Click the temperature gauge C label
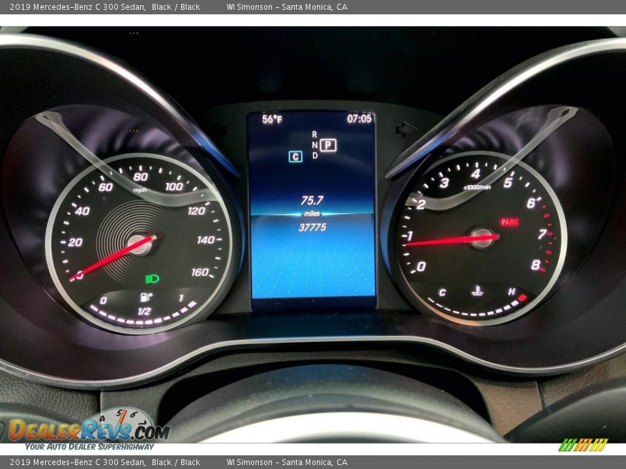This screenshot has width=626, height=469. pos(442,292)
